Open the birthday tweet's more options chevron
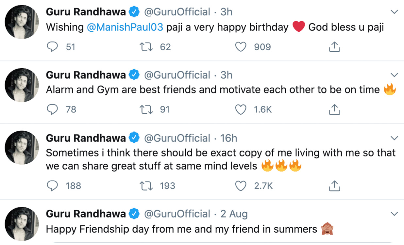 (x=395, y=12)
